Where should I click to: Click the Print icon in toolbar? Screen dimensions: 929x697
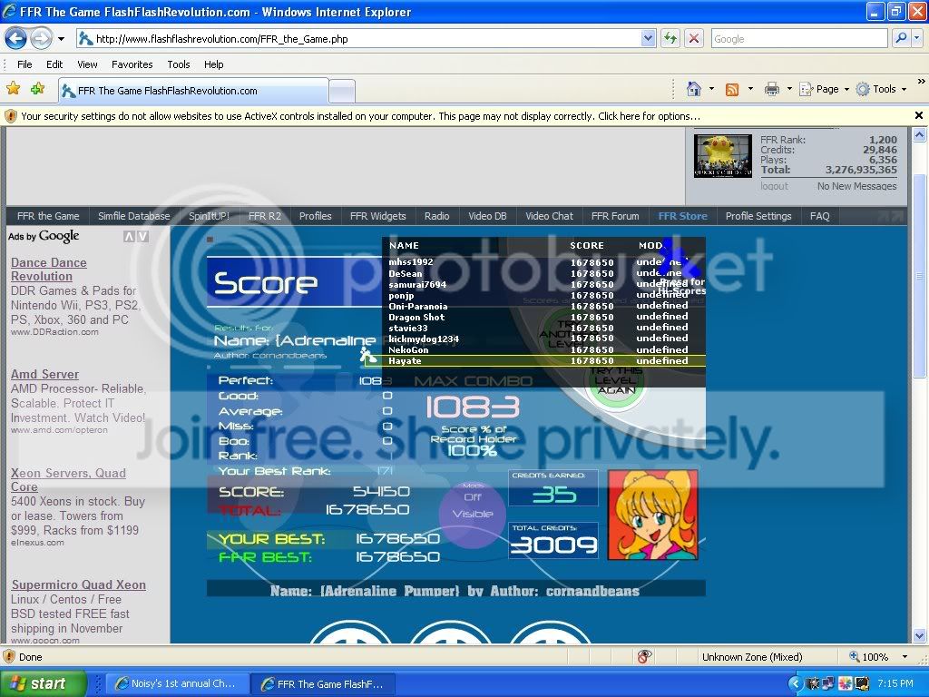tap(771, 89)
